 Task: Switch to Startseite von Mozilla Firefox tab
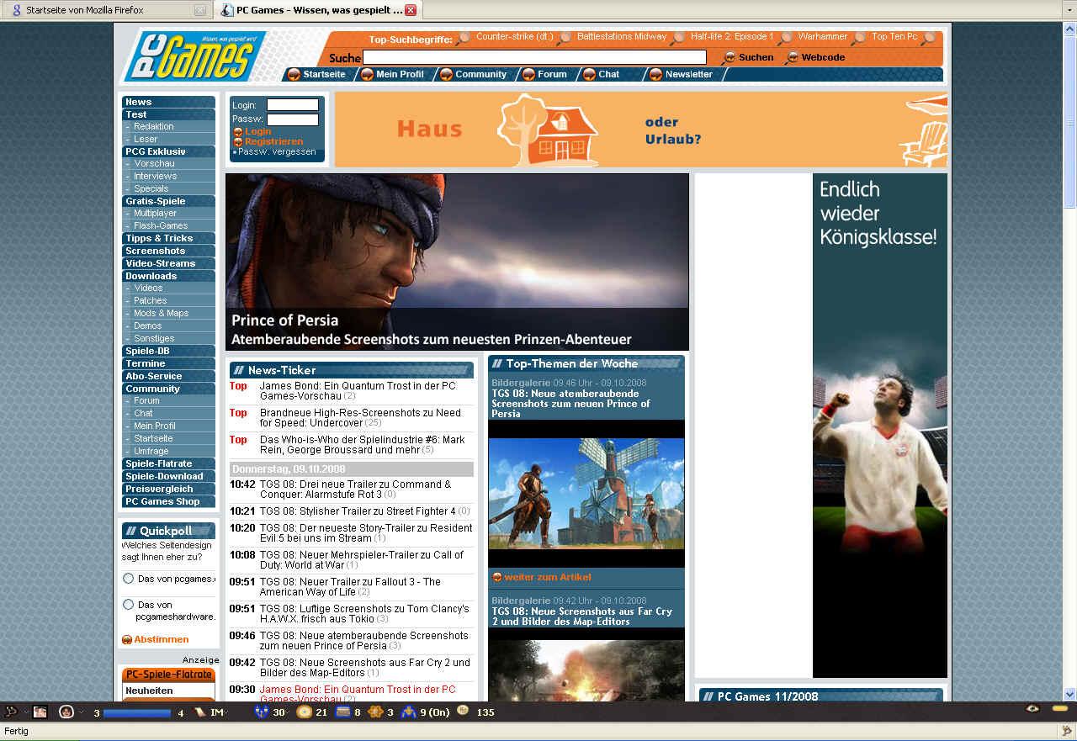108,10
